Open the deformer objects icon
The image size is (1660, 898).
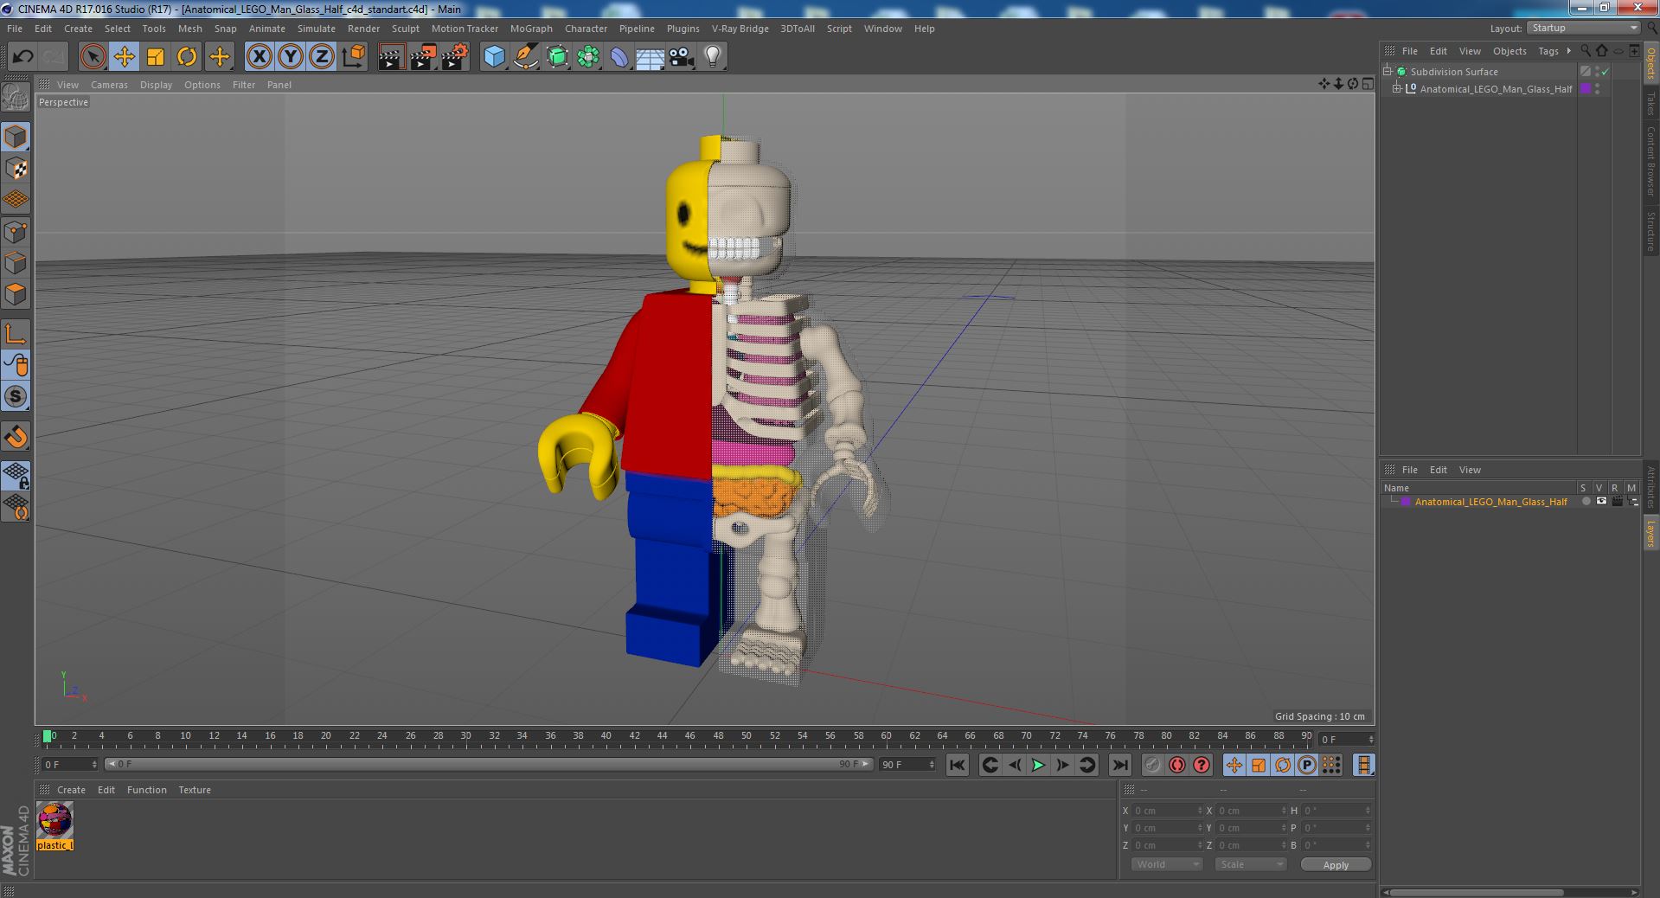click(619, 57)
